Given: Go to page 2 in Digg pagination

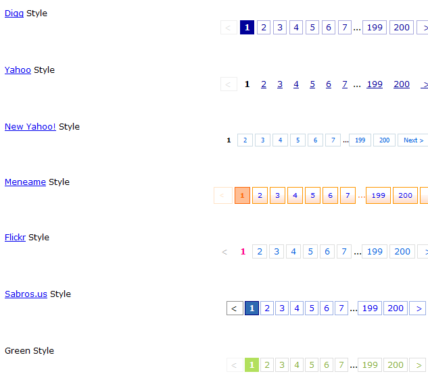Looking at the screenshot, I should (264, 27).
